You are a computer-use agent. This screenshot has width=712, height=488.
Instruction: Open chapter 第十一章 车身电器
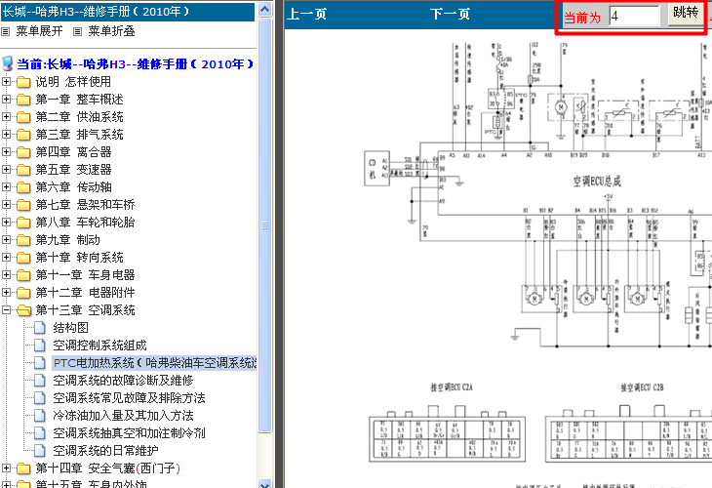click(85, 275)
